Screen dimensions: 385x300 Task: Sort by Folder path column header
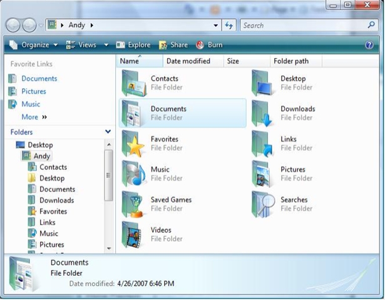(296, 61)
